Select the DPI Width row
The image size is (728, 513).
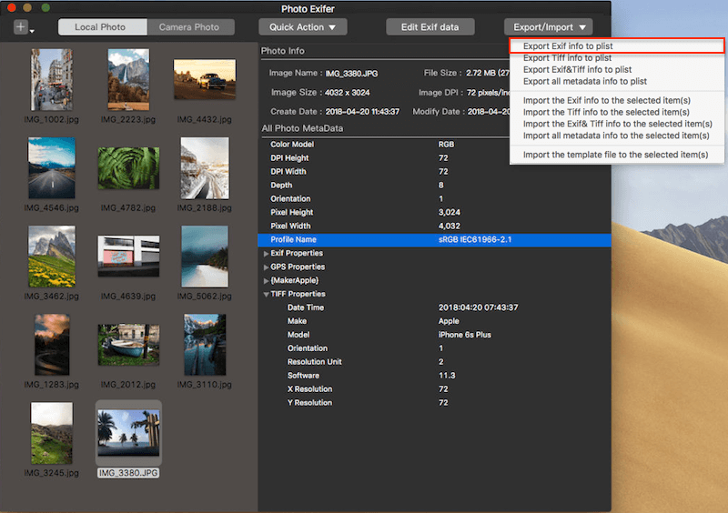(435, 171)
